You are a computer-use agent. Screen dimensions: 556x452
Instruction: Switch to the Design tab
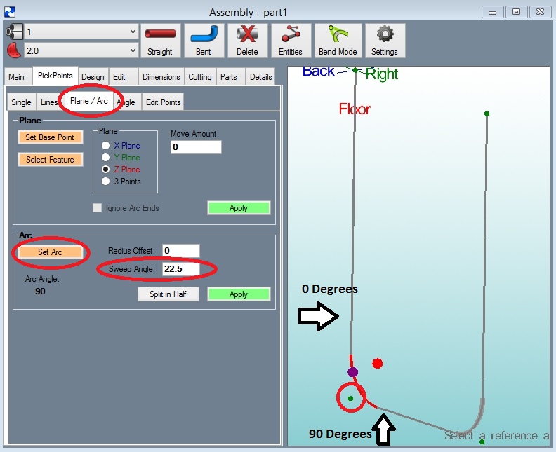[x=93, y=77]
